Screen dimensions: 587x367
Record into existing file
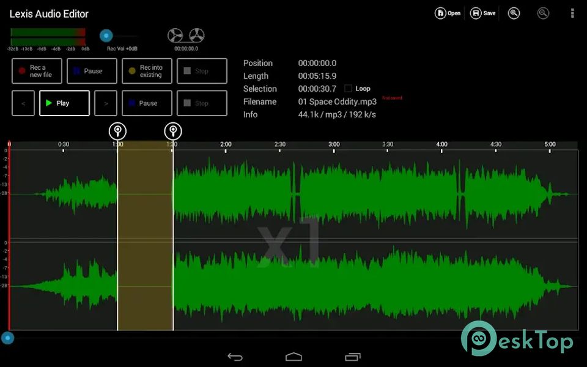pyautogui.click(x=147, y=71)
